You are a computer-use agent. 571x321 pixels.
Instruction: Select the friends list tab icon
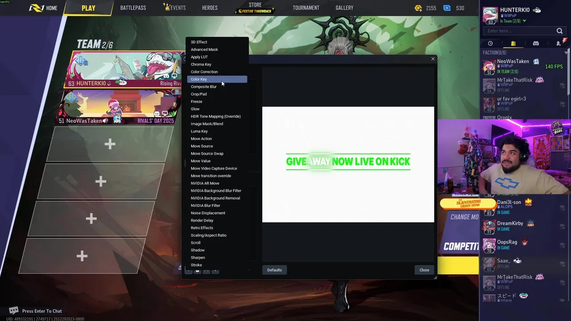click(x=513, y=43)
